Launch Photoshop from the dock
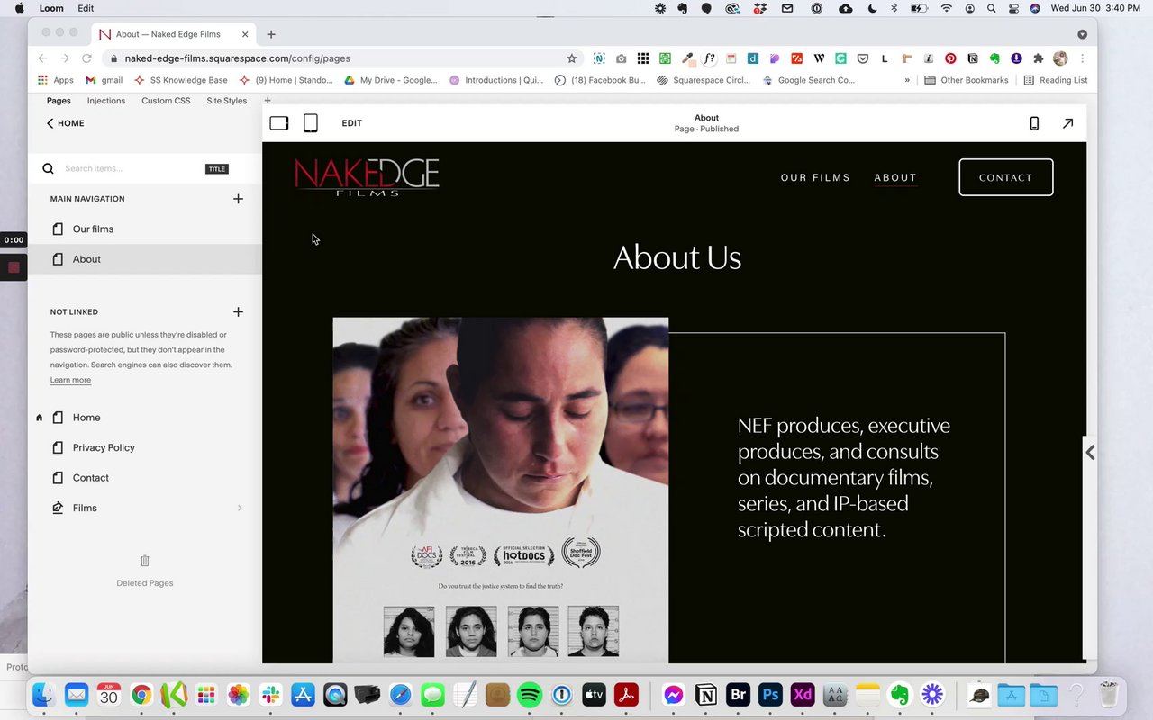This screenshot has width=1153, height=720. 770,695
